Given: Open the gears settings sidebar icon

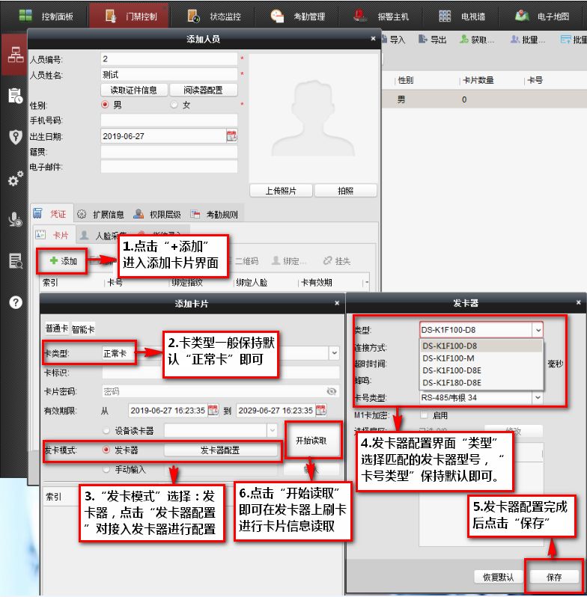Looking at the screenshot, I should pyautogui.click(x=13, y=180).
